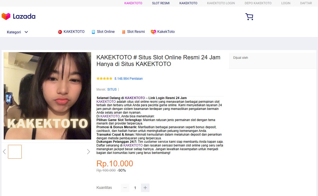This screenshot has height=196, width=318.
Task: Click the blue Slot Online icon
Action: pyautogui.click(x=93, y=32)
